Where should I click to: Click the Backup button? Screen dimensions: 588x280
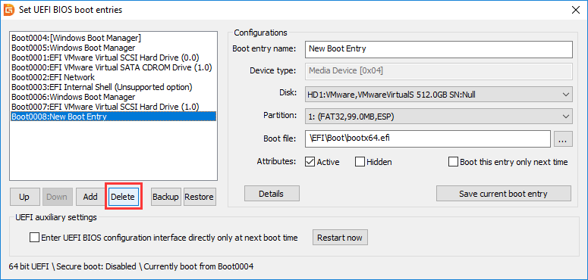coord(165,197)
